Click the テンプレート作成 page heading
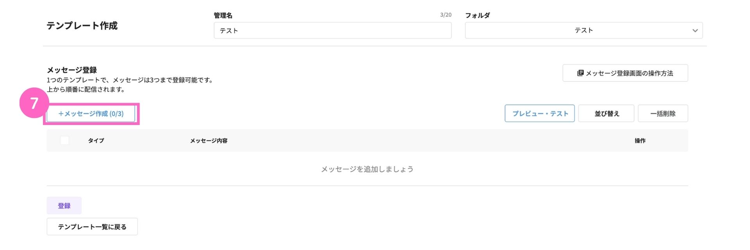Image resolution: width=750 pixels, height=250 pixels. pyautogui.click(x=82, y=26)
